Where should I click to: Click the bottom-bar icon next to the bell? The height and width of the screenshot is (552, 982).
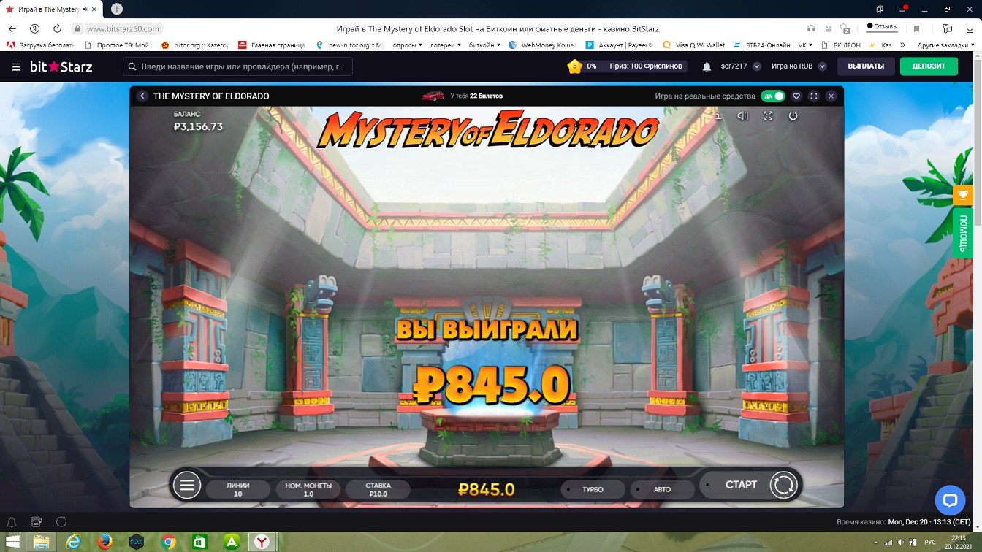pyautogui.click(x=37, y=522)
